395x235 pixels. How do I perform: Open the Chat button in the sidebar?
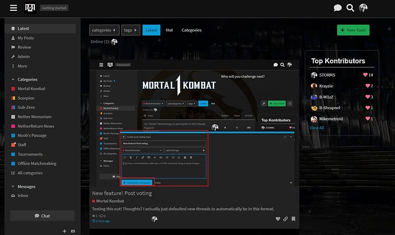pyautogui.click(x=42, y=216)
